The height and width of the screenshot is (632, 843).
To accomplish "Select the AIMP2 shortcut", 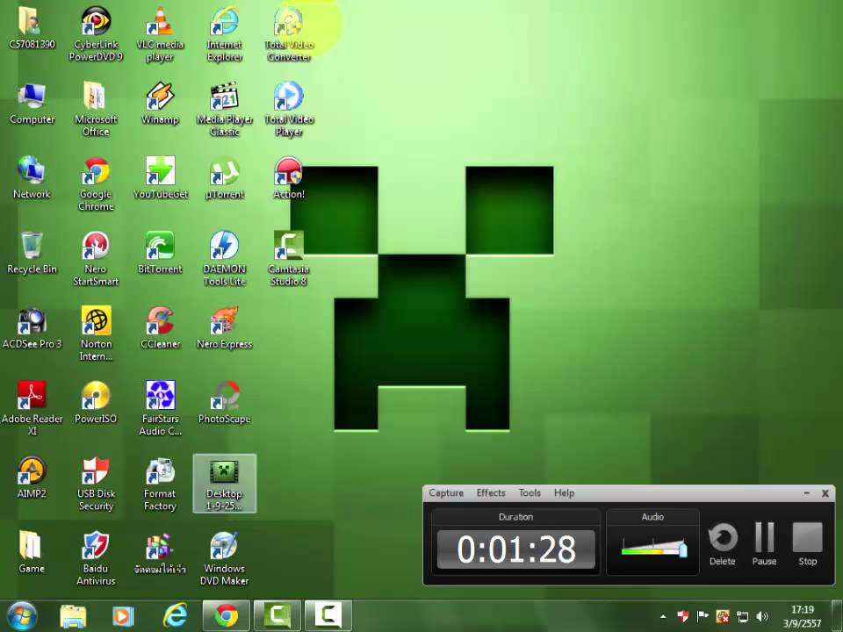I will click(x=32, y=478).
